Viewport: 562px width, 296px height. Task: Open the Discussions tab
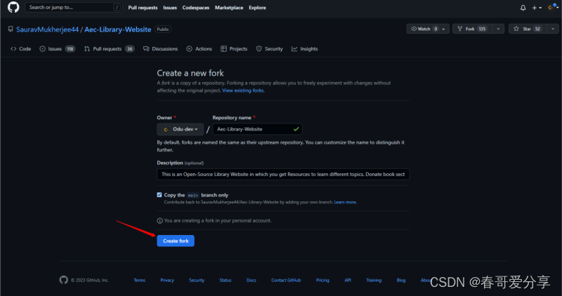tap(160, 48)
